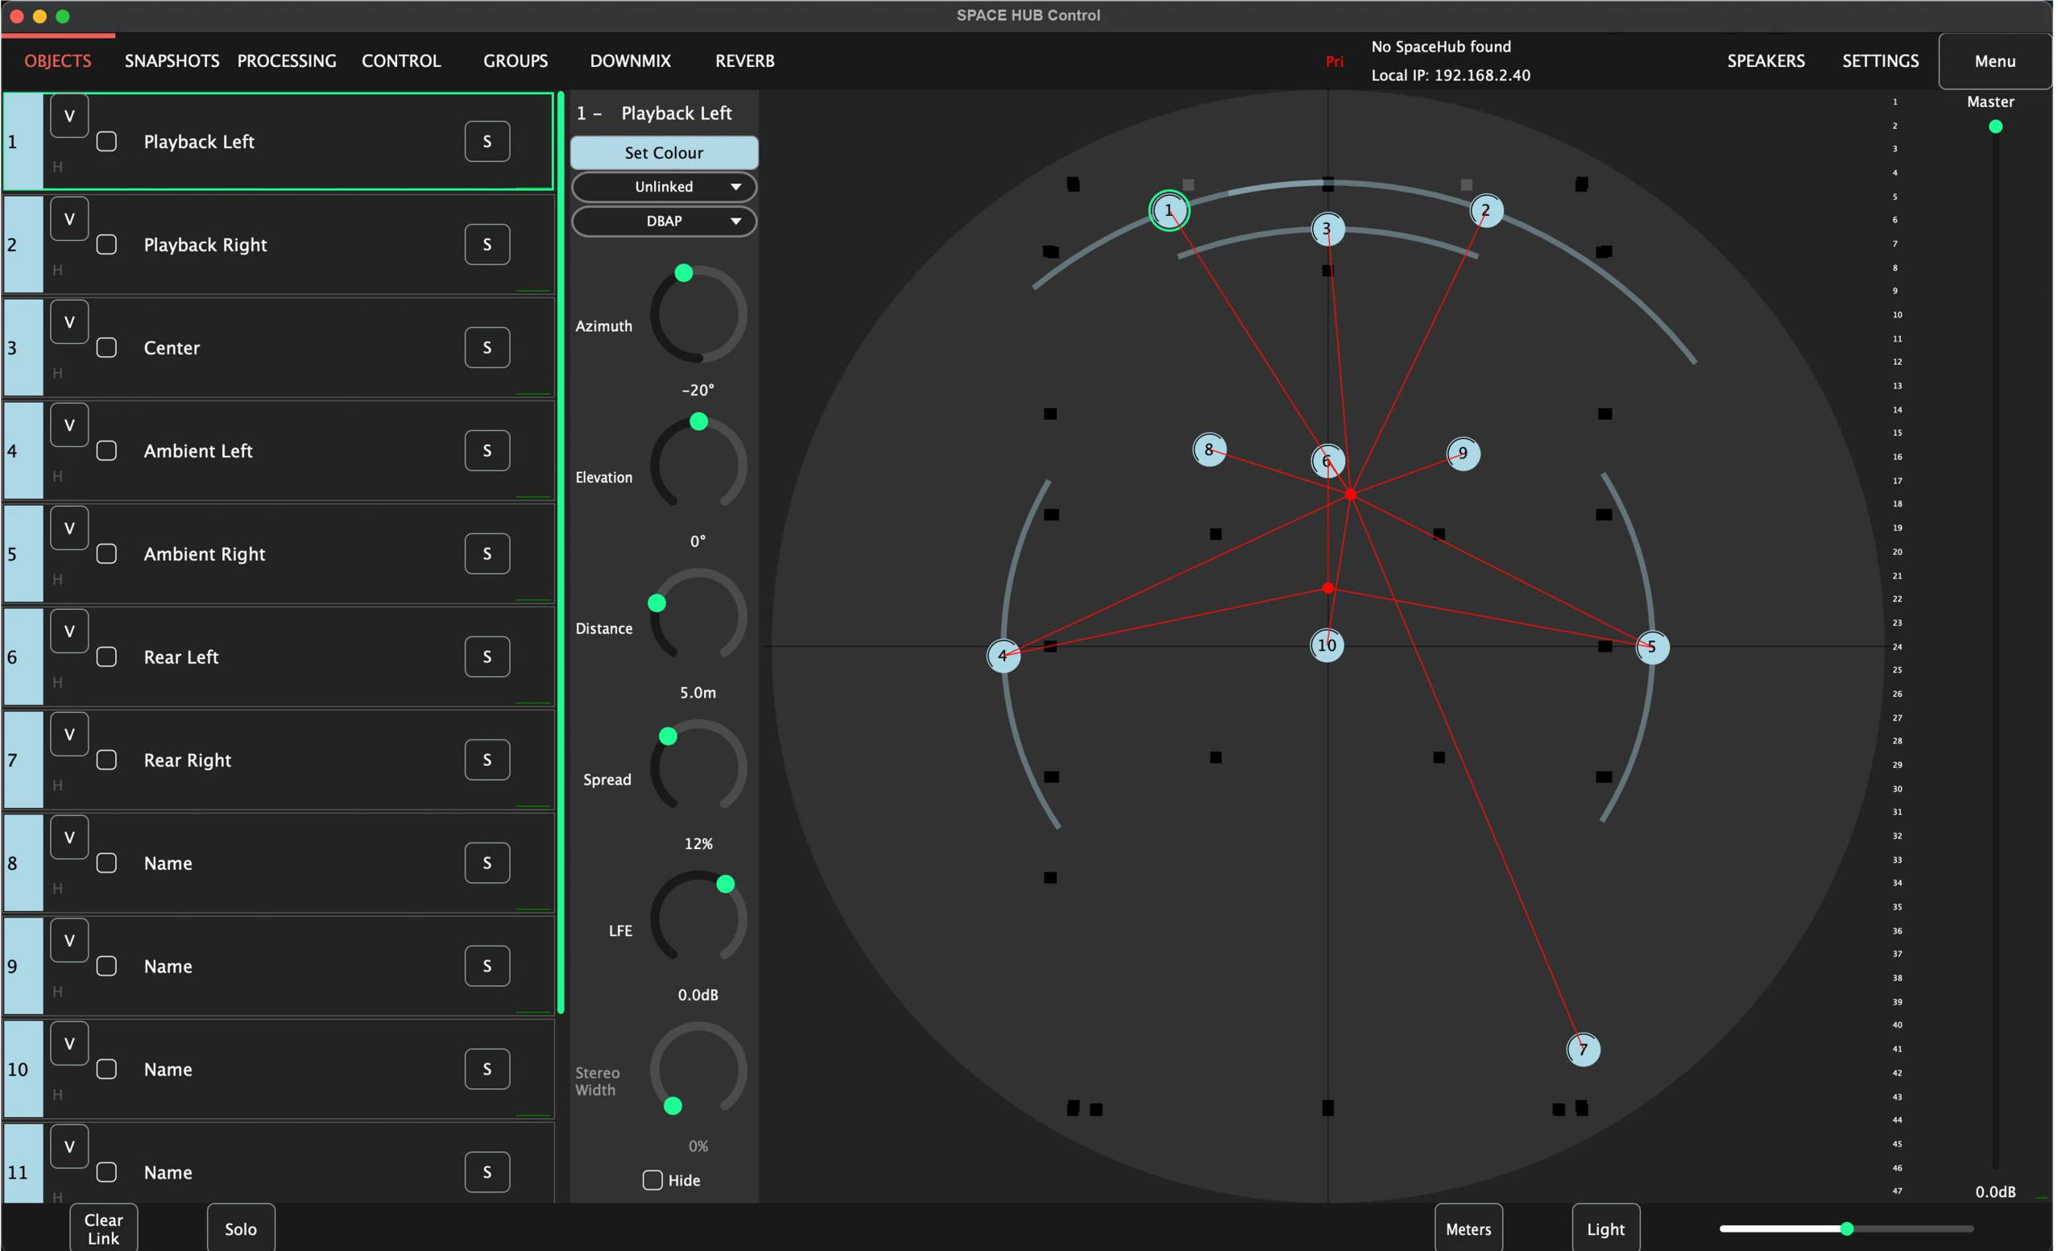Expand Center object with V button
The height and width of the screenshot is (1251, 2058).
click(x=69, y=322)
